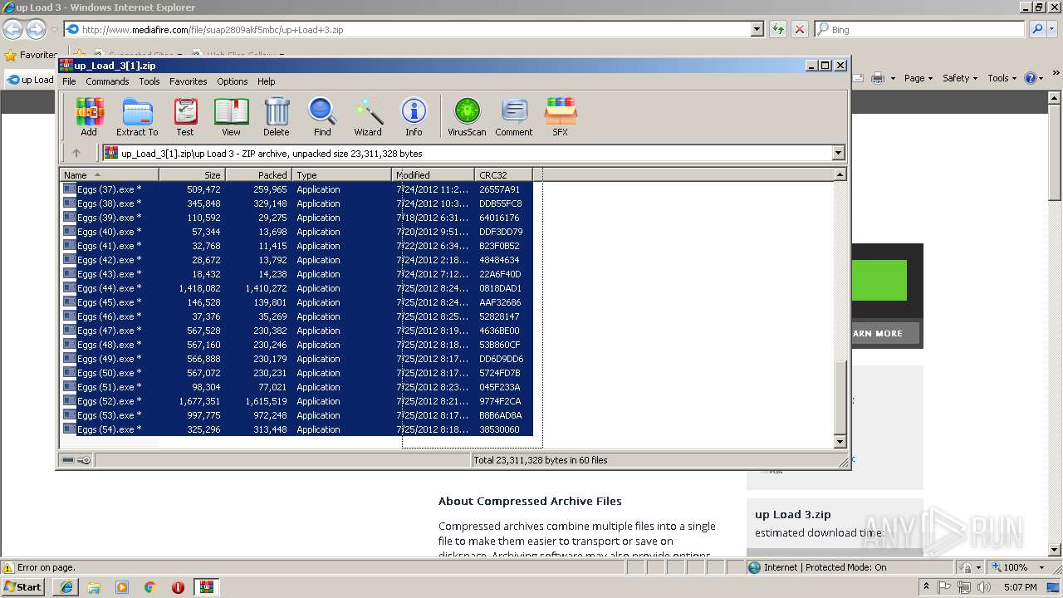Sort file list by Type column

341,174
